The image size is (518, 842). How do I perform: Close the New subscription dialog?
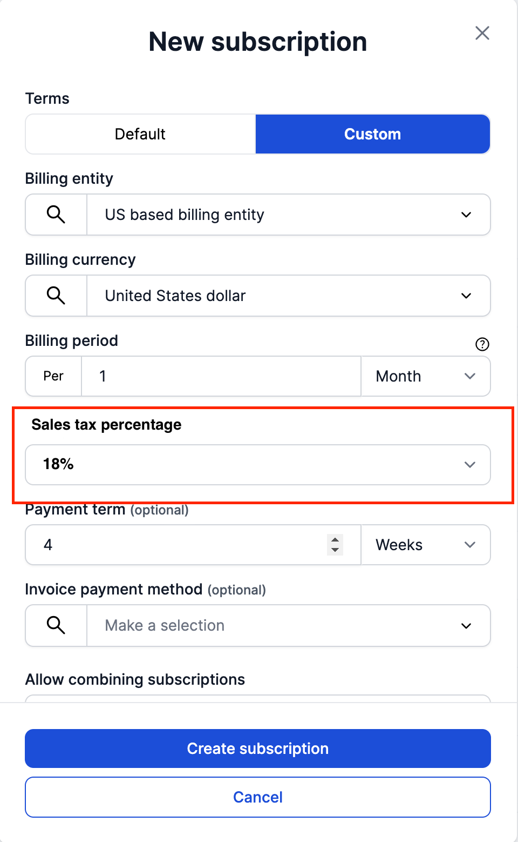tap(482, 33)
